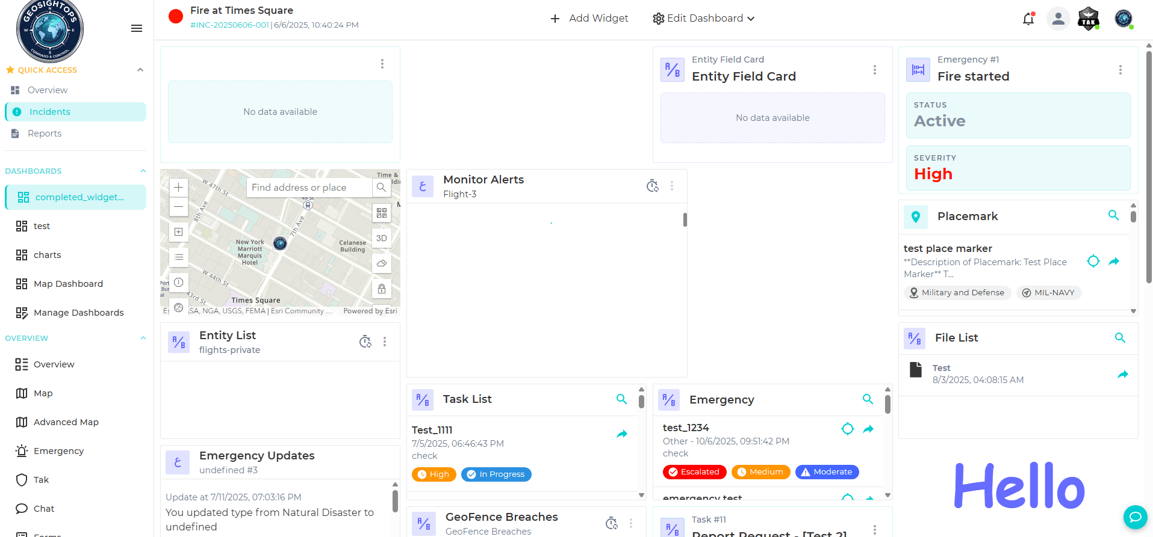Viewport: 1153px width, 537px height.
Task: Lock the map with padlock icon
Action: point(382,289)
